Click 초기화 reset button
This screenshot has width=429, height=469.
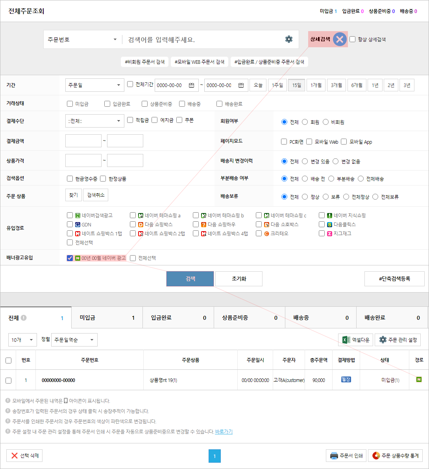pyautogui.click(x=239, y=279)
